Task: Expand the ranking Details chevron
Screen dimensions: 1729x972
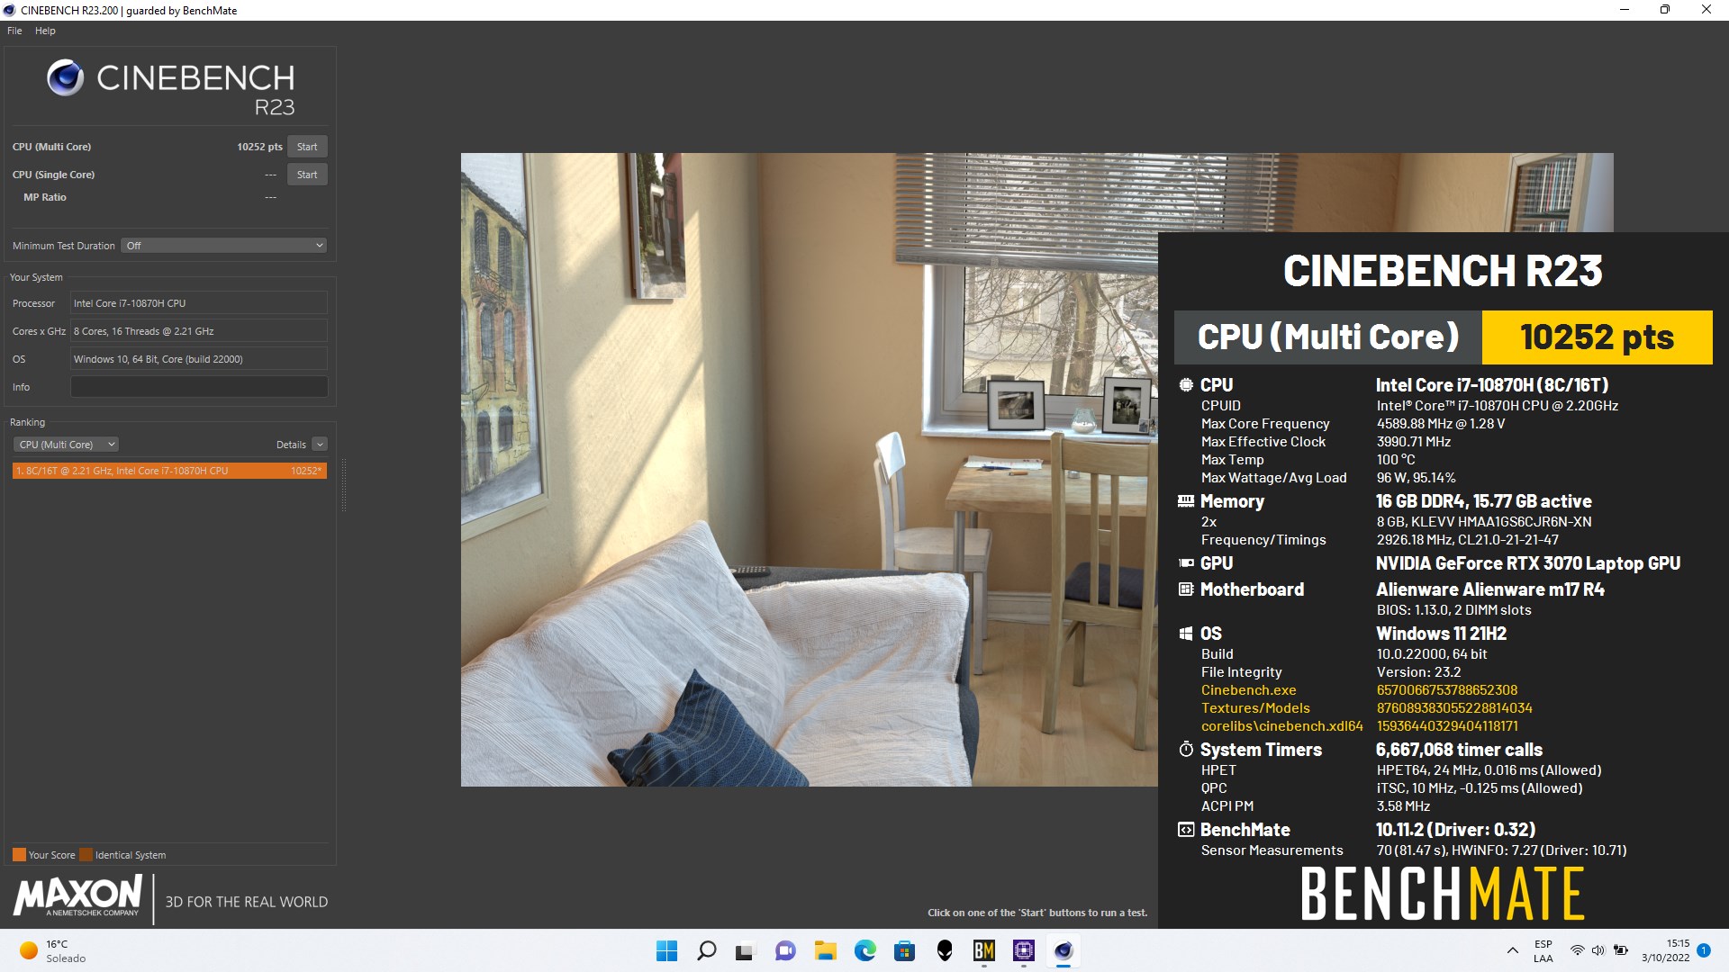Action: coord(320,445)
